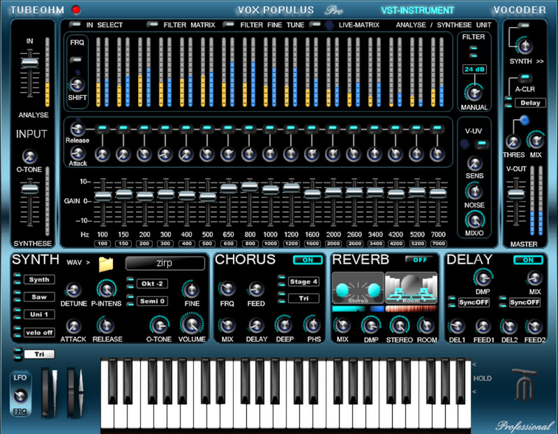Click the synth RELEASE knob
558x434 pixels.
[x=106, y=325]
